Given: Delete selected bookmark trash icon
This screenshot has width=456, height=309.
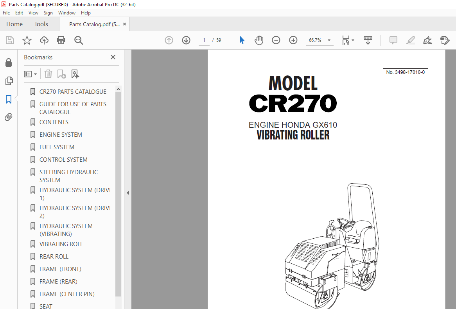Looking at the screenshot, I should [48, 74].
